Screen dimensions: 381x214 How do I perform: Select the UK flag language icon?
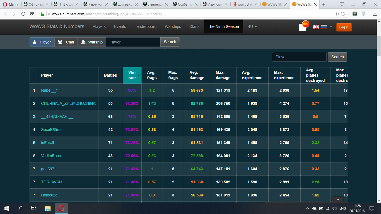316,27
